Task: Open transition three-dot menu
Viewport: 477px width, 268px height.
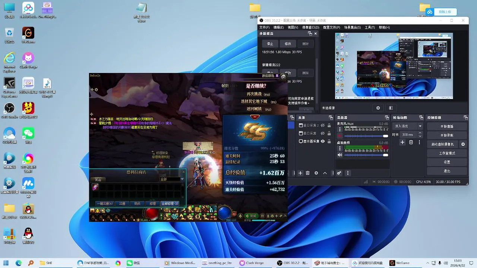Action: click(x=419, y=142)
